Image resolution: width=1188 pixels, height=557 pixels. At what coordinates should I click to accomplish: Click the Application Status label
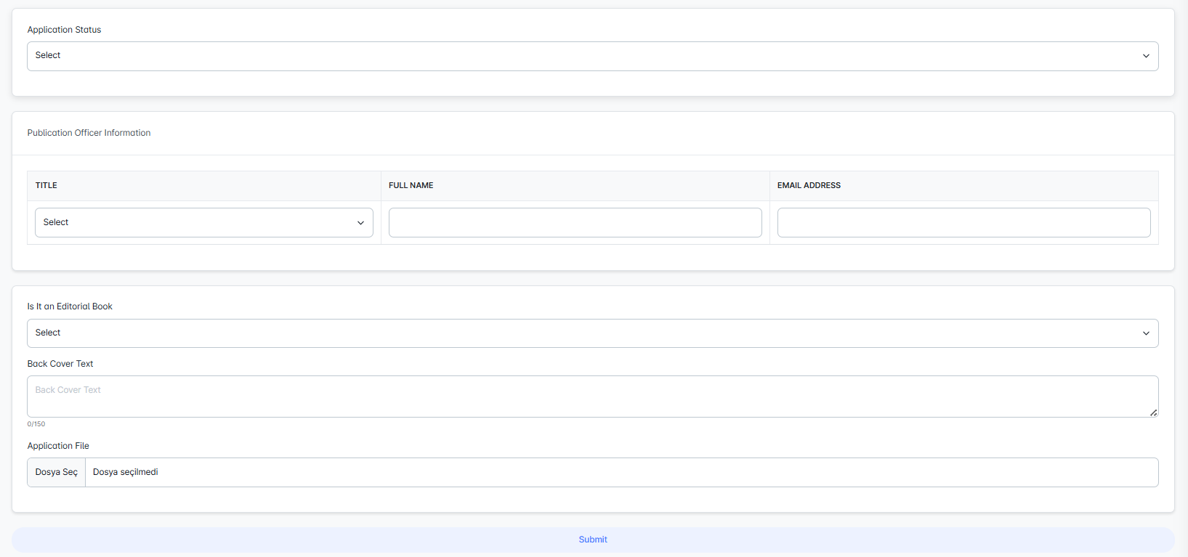point(64,30)
